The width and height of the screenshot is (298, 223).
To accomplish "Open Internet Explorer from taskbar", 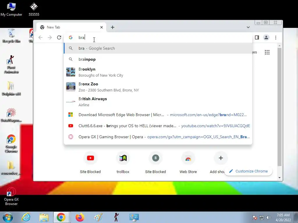I will tap(26, 217).
